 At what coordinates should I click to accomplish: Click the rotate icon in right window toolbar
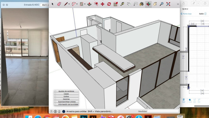coord(205,3)
